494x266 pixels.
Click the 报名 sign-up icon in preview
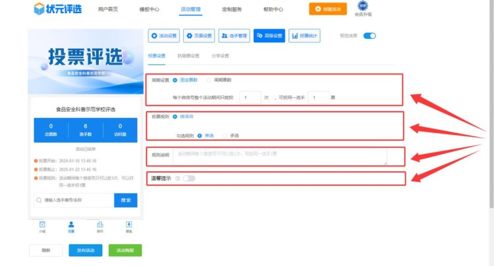pyautogui.click(x=128, y=225)
